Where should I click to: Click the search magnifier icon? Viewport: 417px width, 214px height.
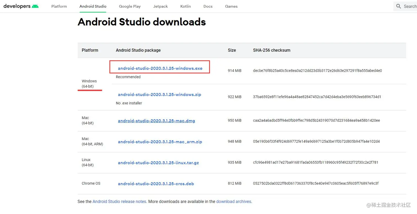tap(399, 6)
